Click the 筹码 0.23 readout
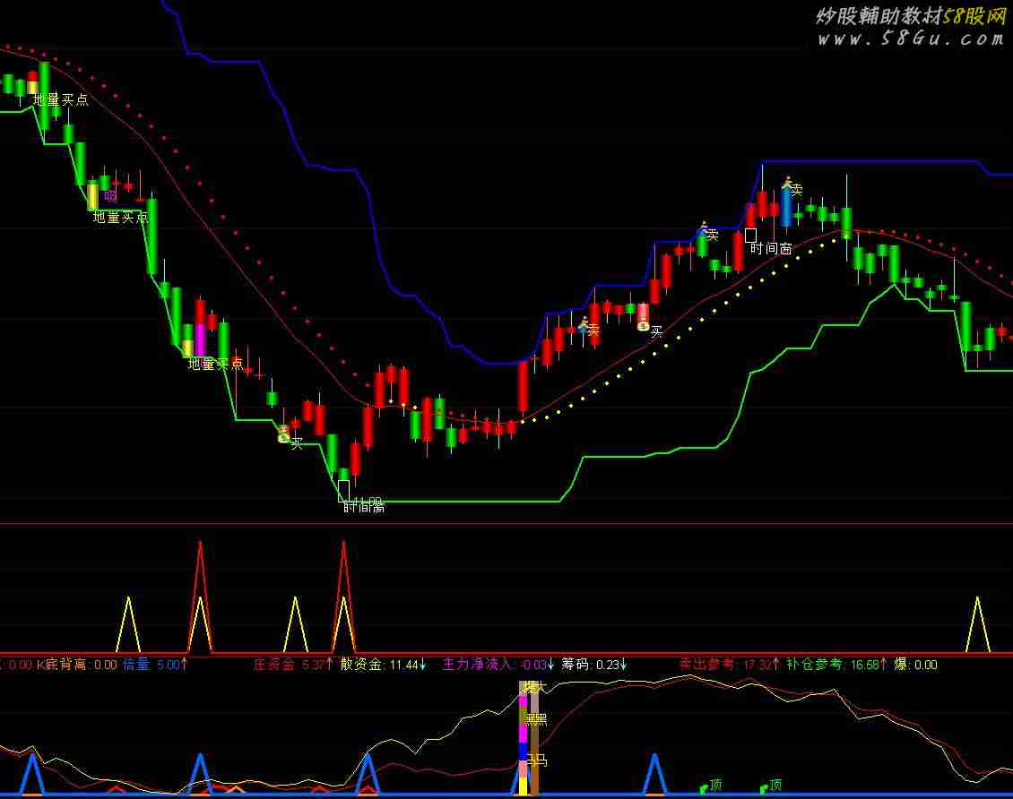The image size is (1013, 799). pyautogui.click(x=593, y=665)
